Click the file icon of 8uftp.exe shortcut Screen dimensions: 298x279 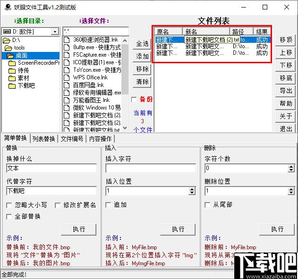click(67, 47)
